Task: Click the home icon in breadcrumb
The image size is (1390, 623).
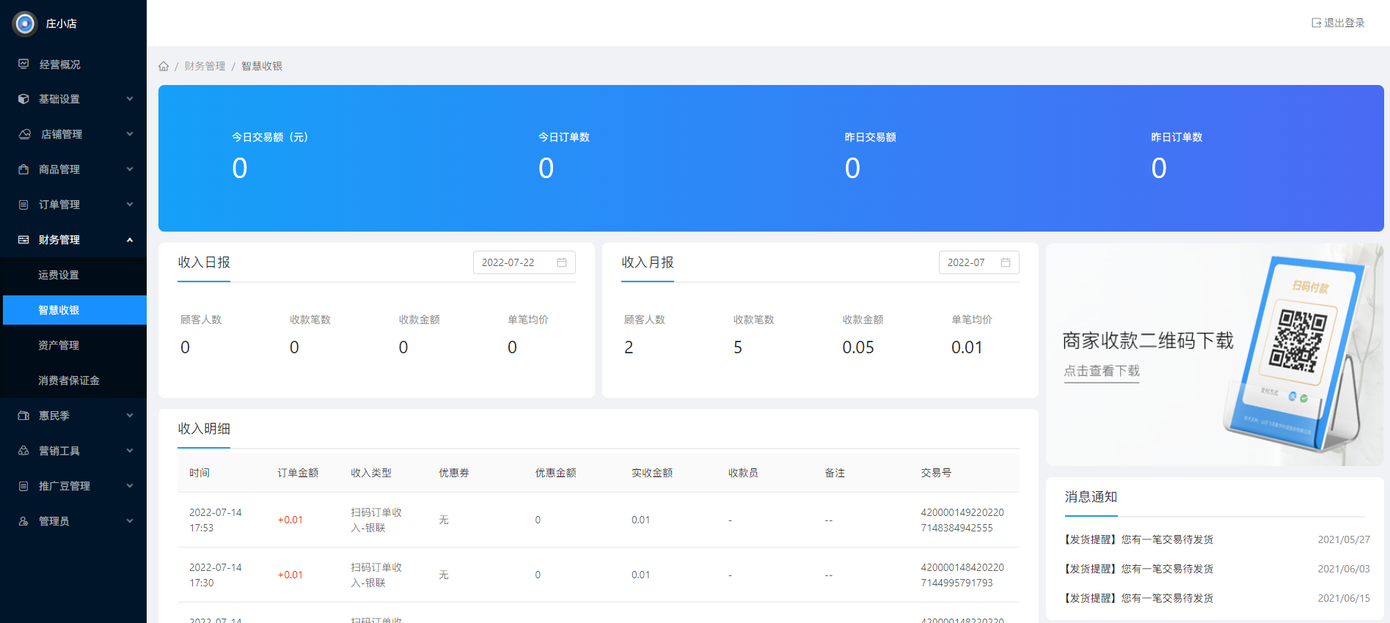Action: (164, 66)
